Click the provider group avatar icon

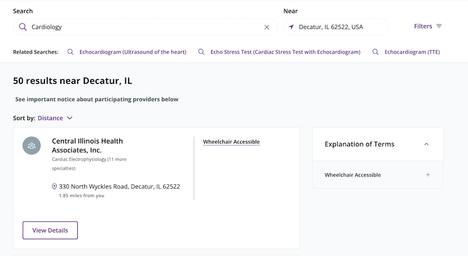[x=32, y=145]
